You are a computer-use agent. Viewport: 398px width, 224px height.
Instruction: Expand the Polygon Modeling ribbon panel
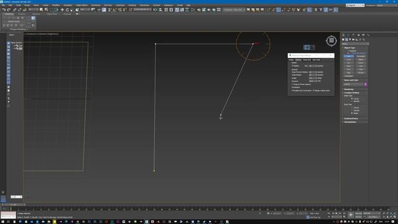click(x=19, y=29)
